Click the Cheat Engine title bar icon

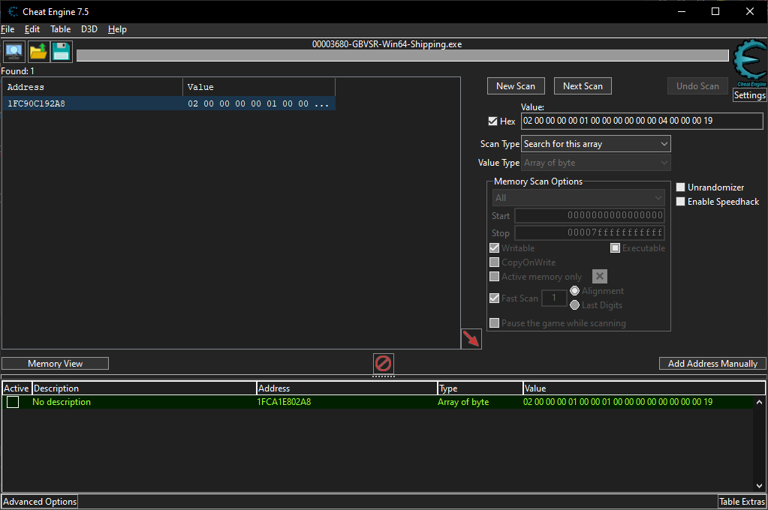[x=13, y=12]
